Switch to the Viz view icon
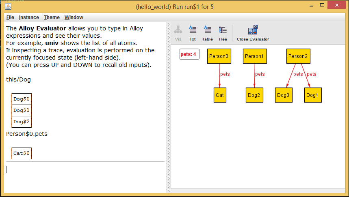 pyautogui.click(x=178, y=33)
